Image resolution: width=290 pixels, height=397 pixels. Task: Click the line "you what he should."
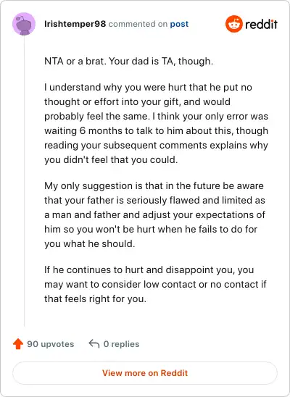tap(90, 243)
